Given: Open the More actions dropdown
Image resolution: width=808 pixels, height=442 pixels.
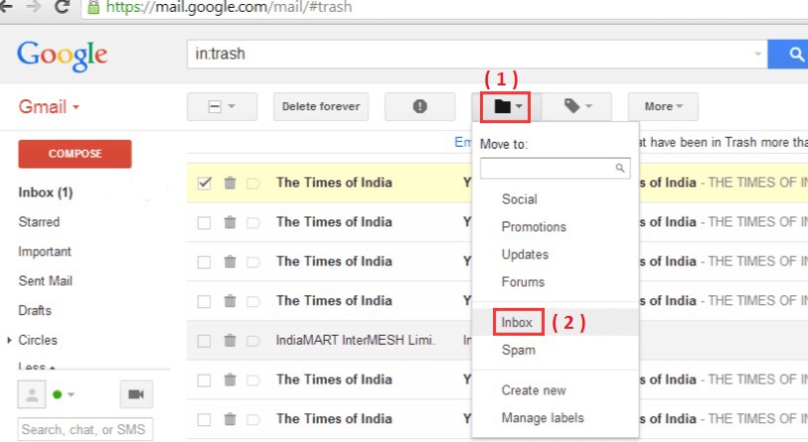Looking at the screenshot, I should pos(663,106).
